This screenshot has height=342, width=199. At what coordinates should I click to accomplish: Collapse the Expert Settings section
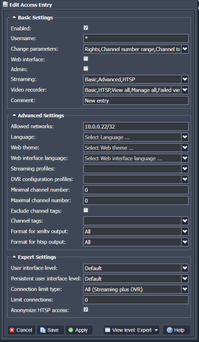pyautogui.click(x=14, y=257)
